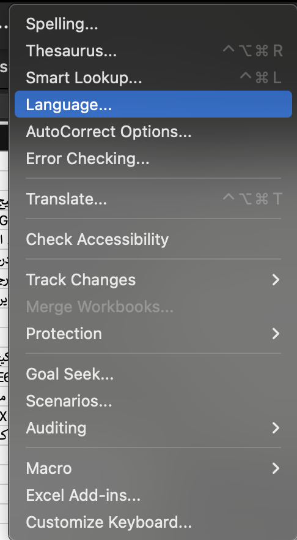The image size is (297, 540).
Task: Open Excel Add-ins... dialog
Action: (x=153, y=495)
